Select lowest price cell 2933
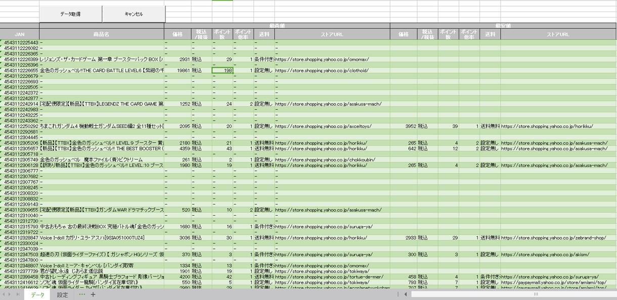The image size is (617, 300). coord(404,237)
